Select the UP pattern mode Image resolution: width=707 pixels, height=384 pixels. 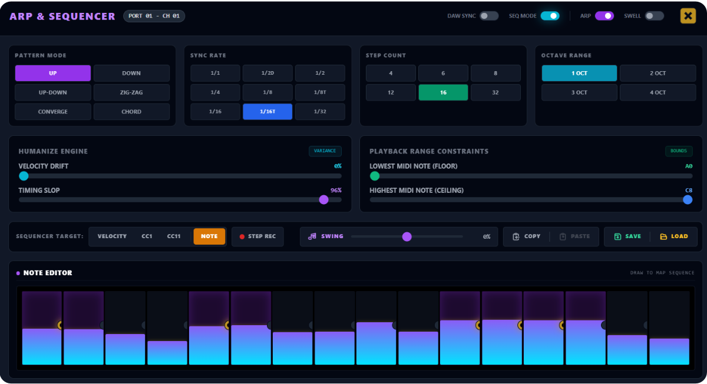(53, 73)
